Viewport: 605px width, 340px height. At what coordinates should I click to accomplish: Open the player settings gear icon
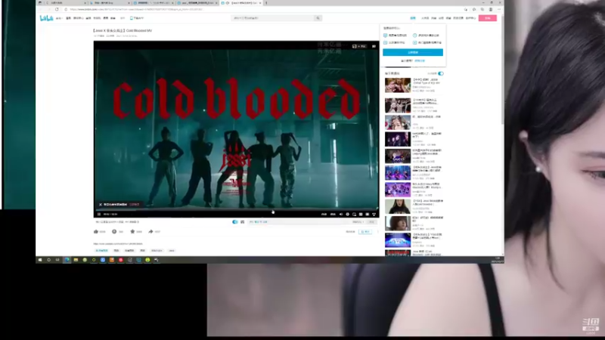[348, 214]
